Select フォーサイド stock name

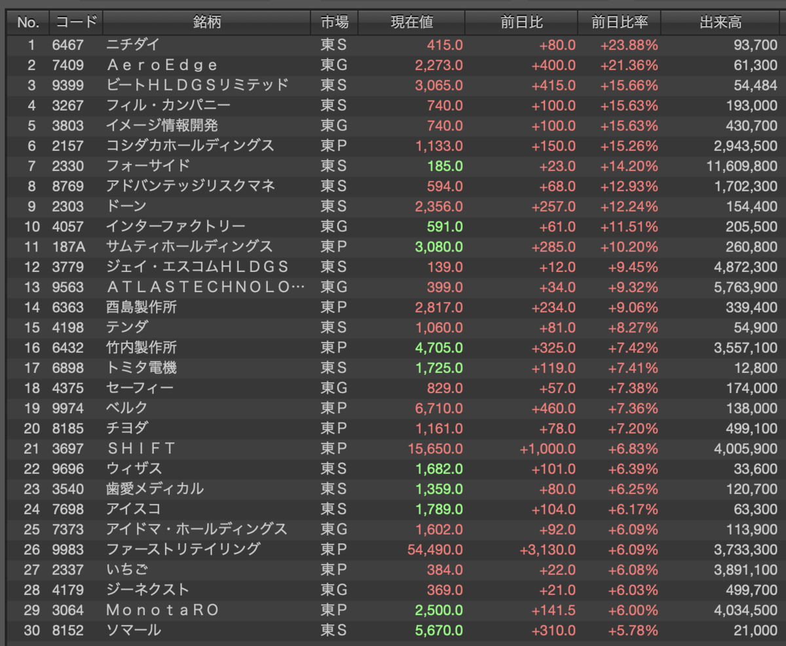[148, 166]
